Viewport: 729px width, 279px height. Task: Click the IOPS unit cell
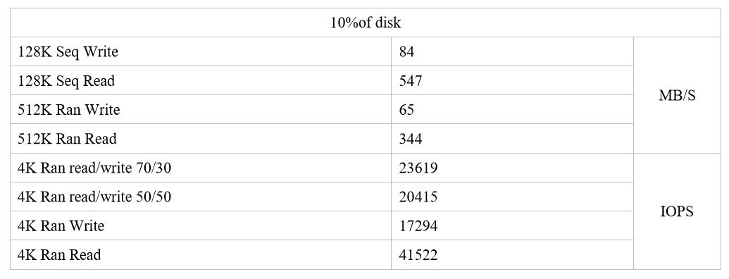coord(677,211)
